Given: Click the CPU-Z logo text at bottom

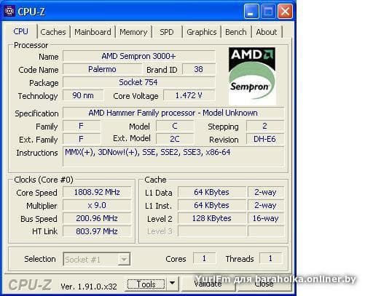Looking at the screenshot, I should [x=30, y=285].
